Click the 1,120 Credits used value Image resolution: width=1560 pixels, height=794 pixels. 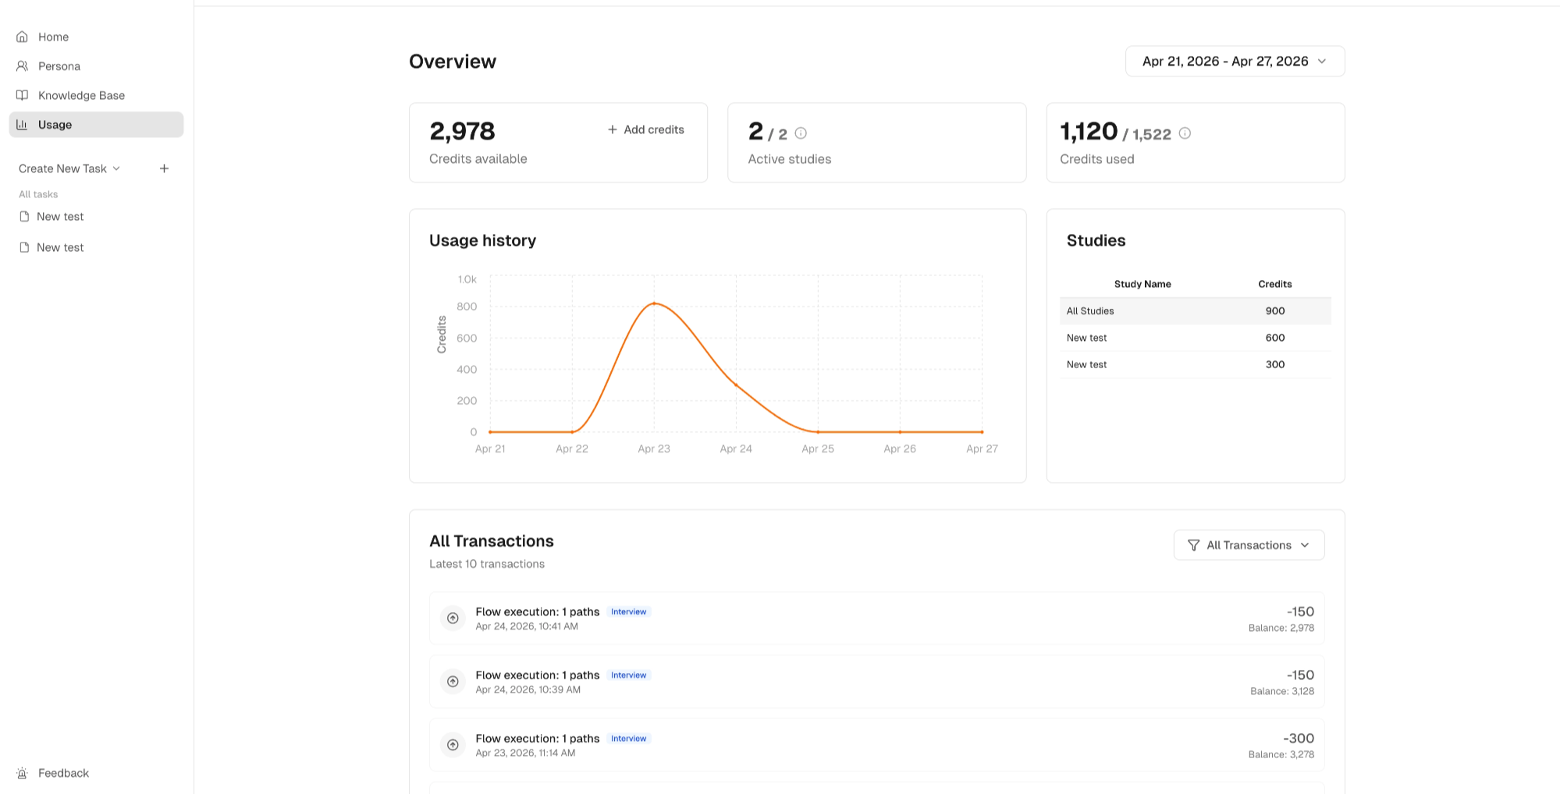pos(1089,132)
